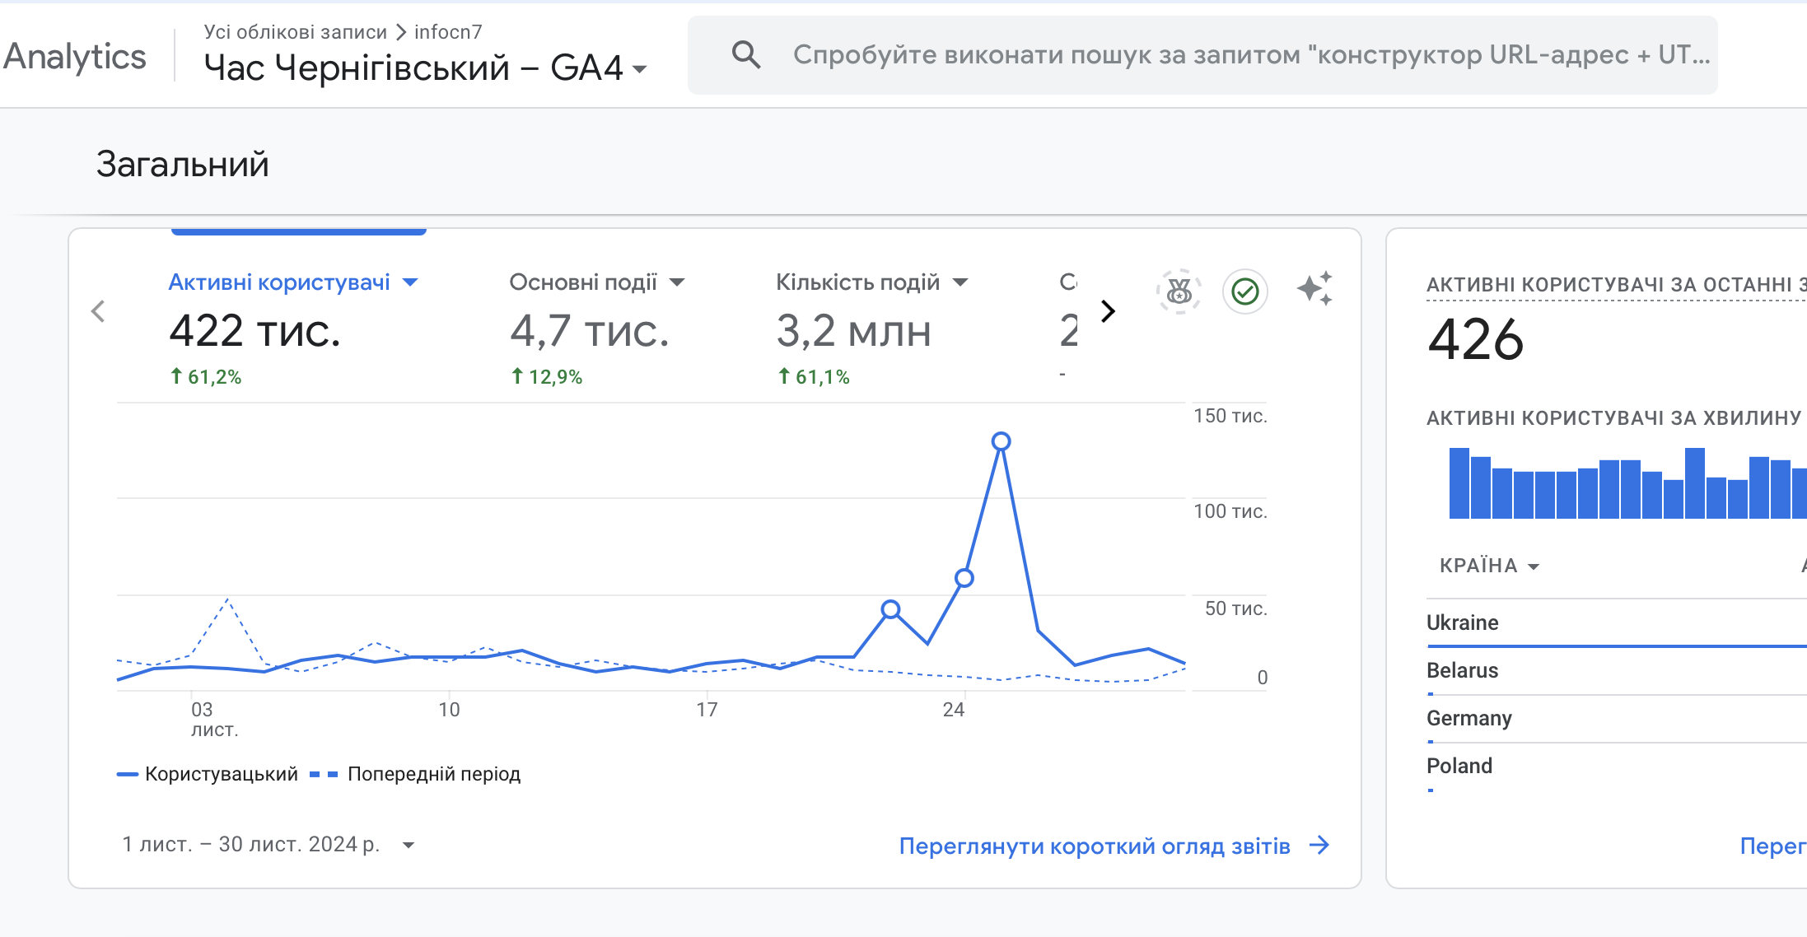Open the search field for Analytics
Screen dimensions: 1807x937
(1202, 55)
